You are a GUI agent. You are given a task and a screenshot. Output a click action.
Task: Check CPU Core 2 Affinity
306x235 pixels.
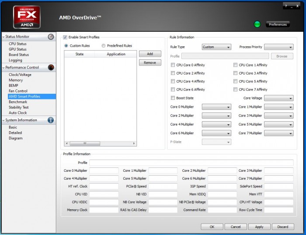(x=173, y=73)
